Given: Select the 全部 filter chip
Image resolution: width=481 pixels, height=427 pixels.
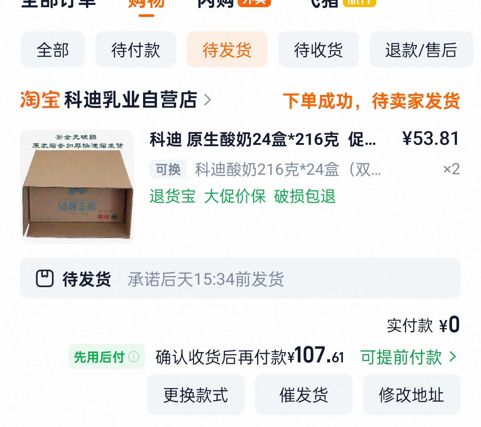Looking at the screenshot, I should (53, 49).
